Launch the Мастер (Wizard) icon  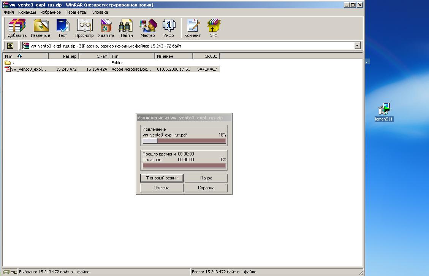point(148,25)
